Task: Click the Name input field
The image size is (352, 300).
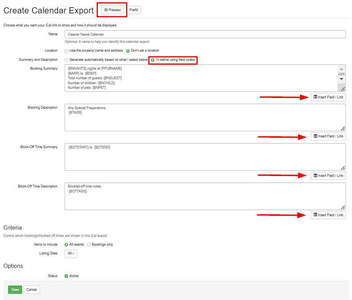Action: tap(205, 34)
